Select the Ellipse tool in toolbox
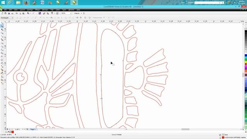This screenshot has height=139, width=247. point(2,46)
